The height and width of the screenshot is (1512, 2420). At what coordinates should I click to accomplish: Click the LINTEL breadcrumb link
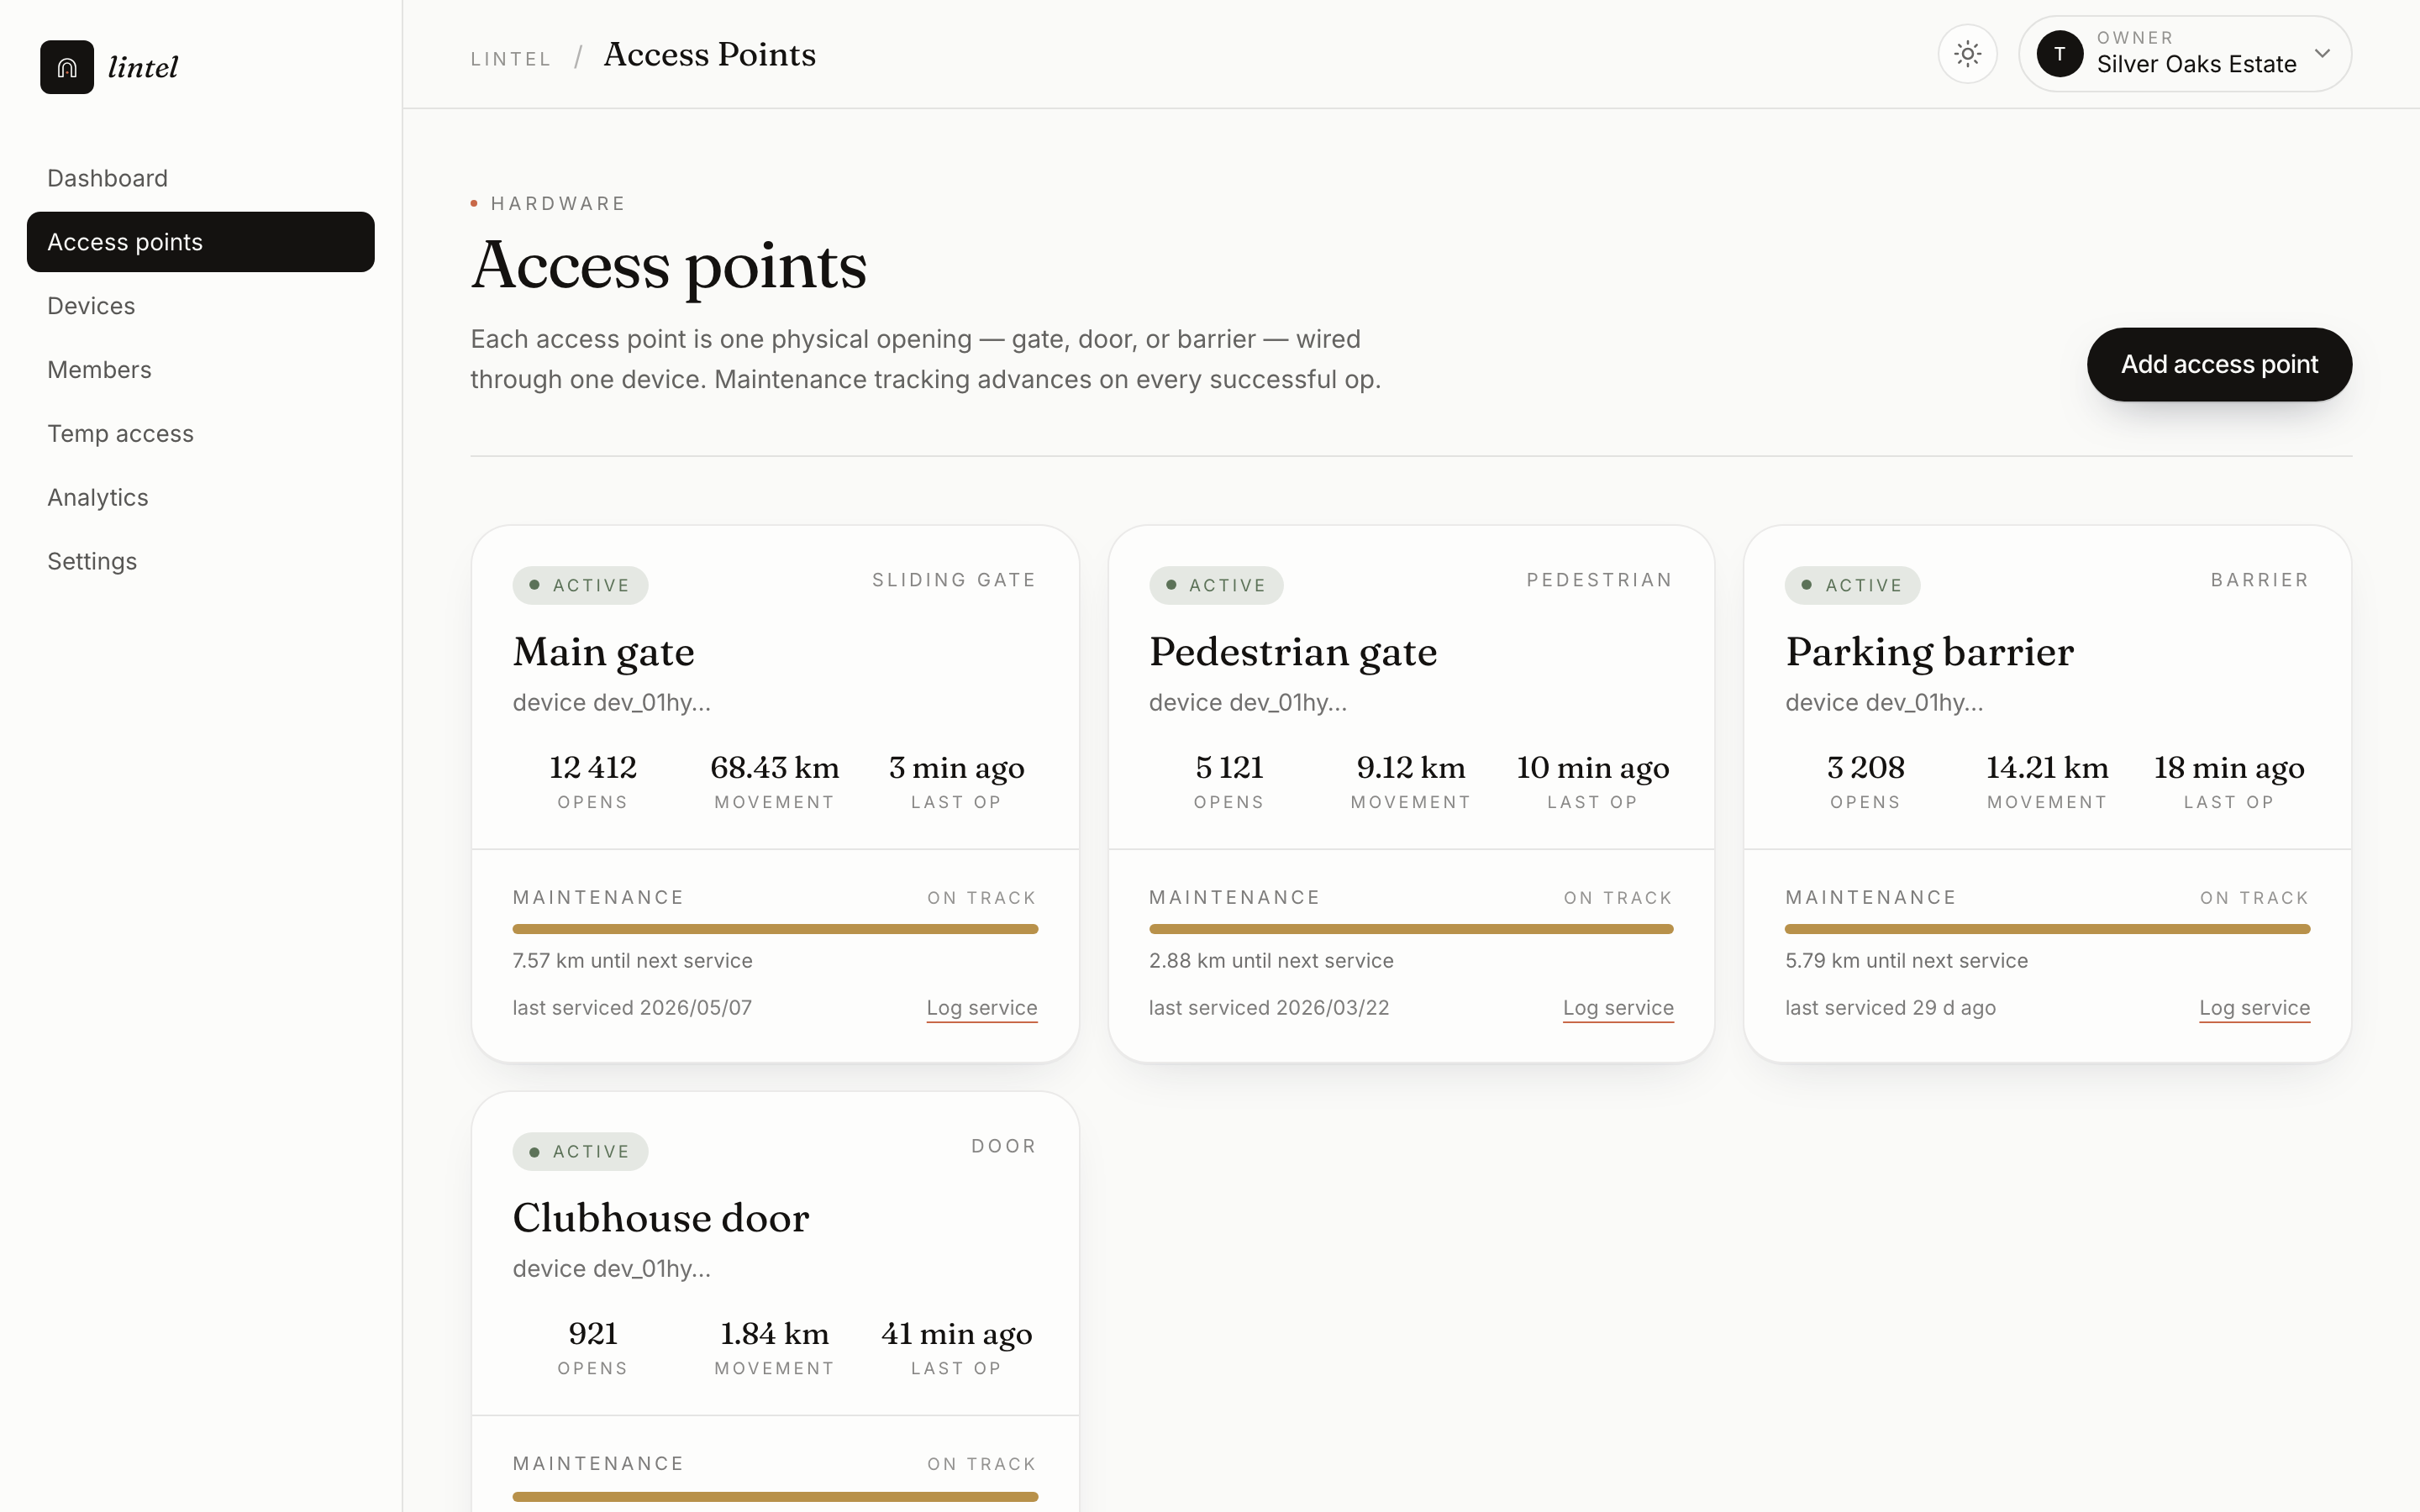tap(511, 59)
